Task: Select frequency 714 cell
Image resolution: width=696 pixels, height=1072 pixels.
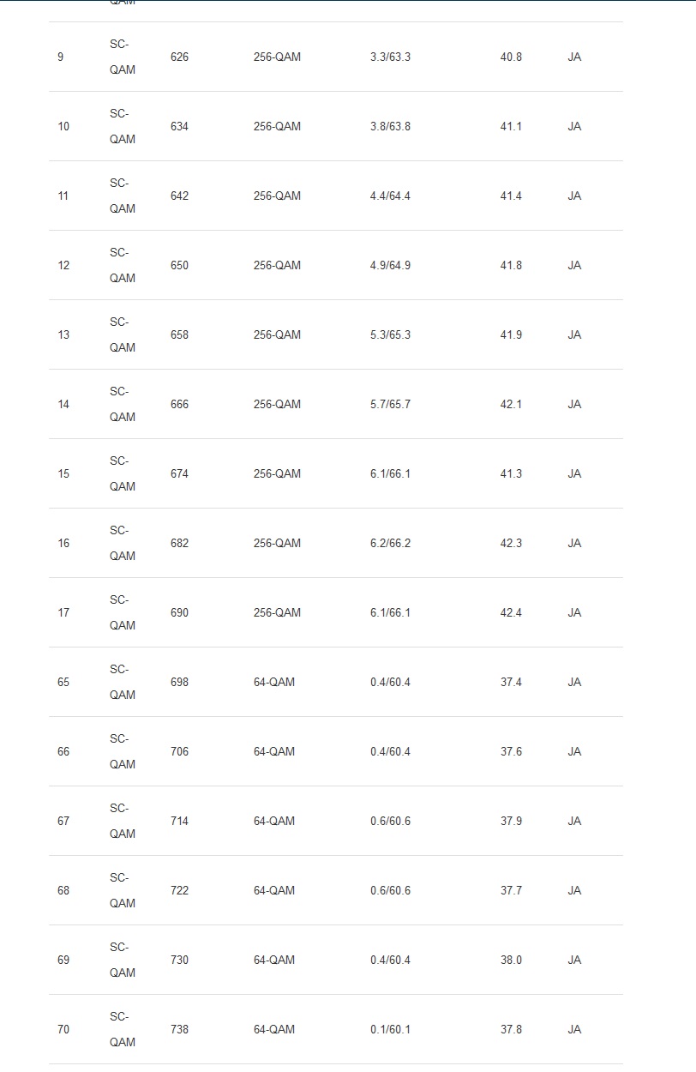Action: pyautogui.click(x=179, y=822)
